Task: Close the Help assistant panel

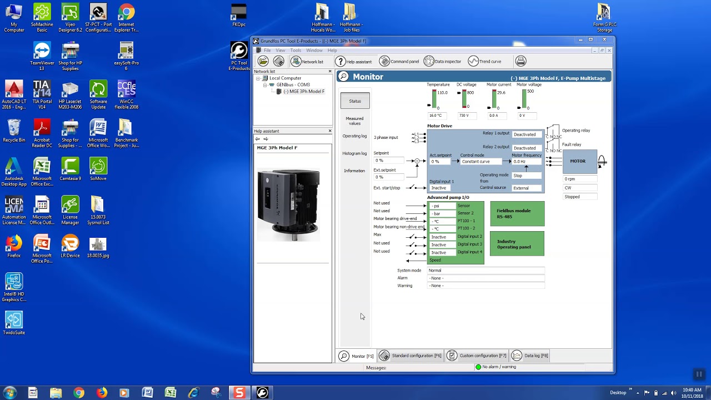Action: 330,131
